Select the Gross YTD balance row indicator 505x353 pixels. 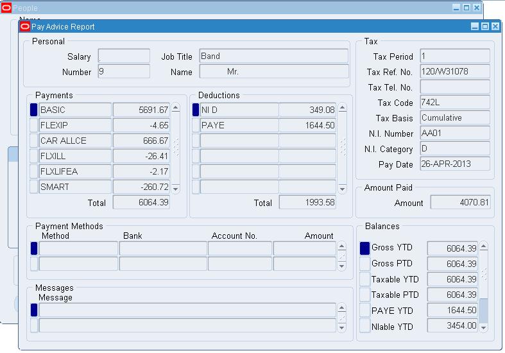(x=364, y=248)
